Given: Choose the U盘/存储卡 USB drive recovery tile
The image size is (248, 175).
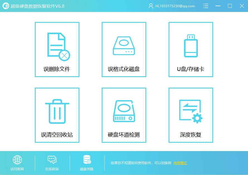Looking at the screenshot, I should coord(191,50).
